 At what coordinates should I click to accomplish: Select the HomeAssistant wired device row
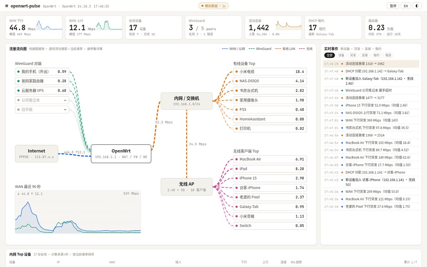click(x=270, y=119)
